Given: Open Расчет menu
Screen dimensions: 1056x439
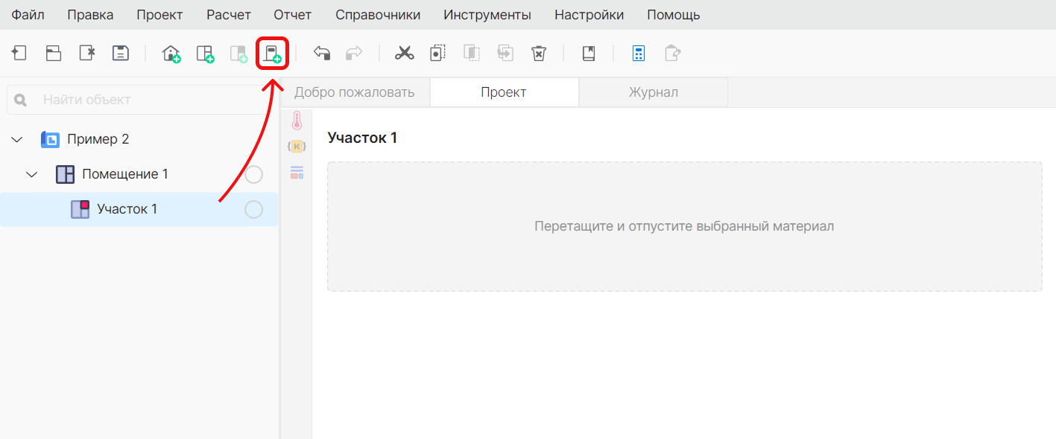Looking at the screenshot, I should click(229, 15).
